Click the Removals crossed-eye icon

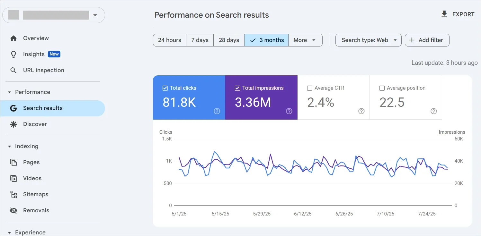13,210
